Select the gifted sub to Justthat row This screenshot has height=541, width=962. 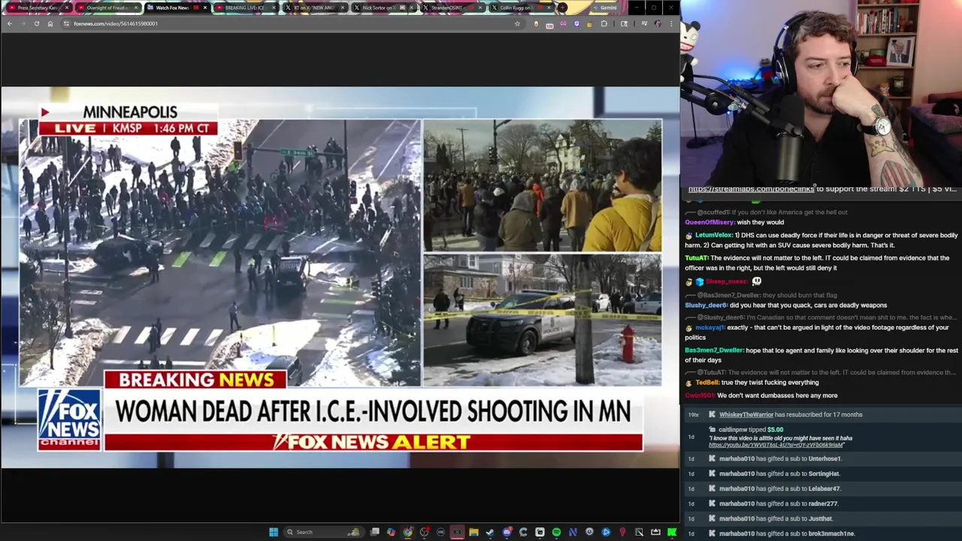(x=823, y=518)
